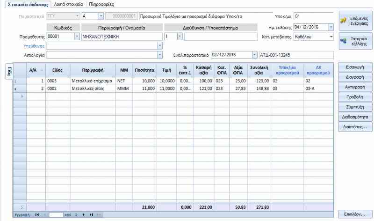374x221 pixels.
Task: Sort by A/A column arrow
Action: point(42,70)
